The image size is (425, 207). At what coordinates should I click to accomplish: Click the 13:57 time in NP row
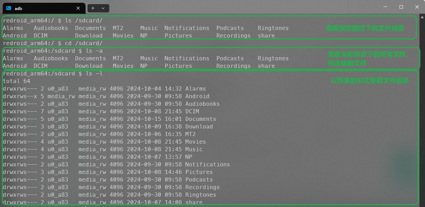[173, 157]
